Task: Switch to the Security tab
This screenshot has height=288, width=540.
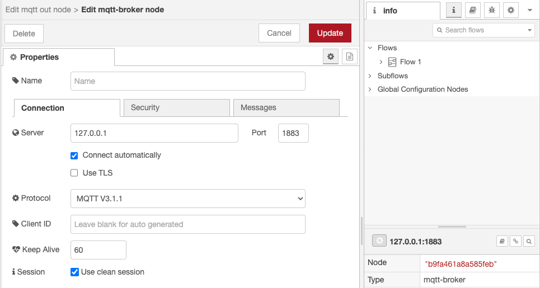Action: click(176, 108)
